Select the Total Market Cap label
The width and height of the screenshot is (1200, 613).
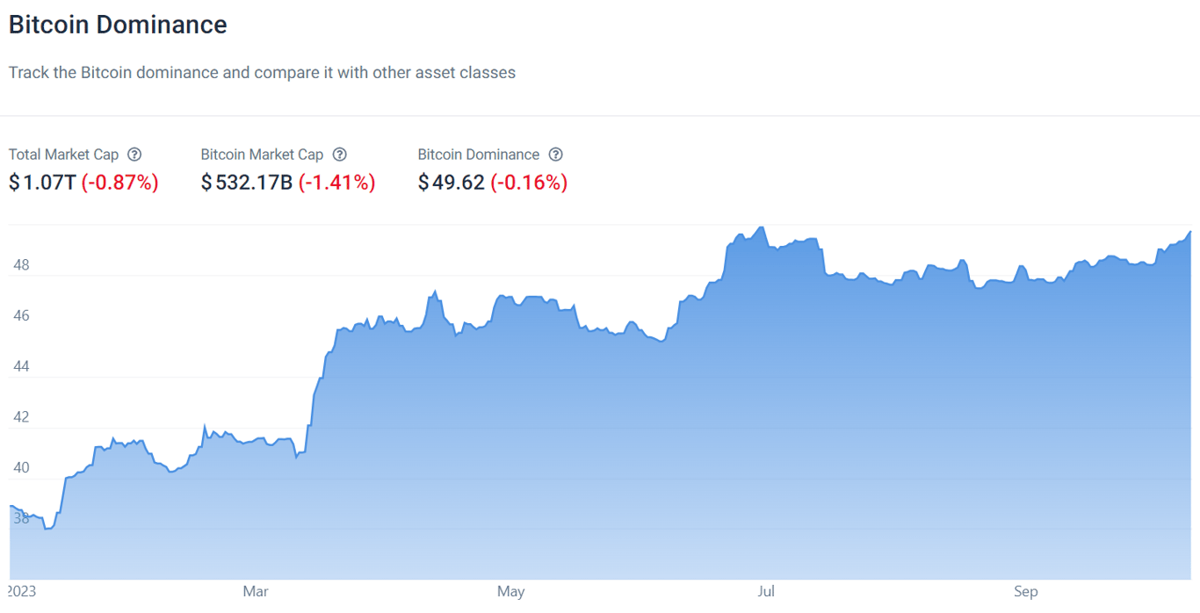(63, 155)
